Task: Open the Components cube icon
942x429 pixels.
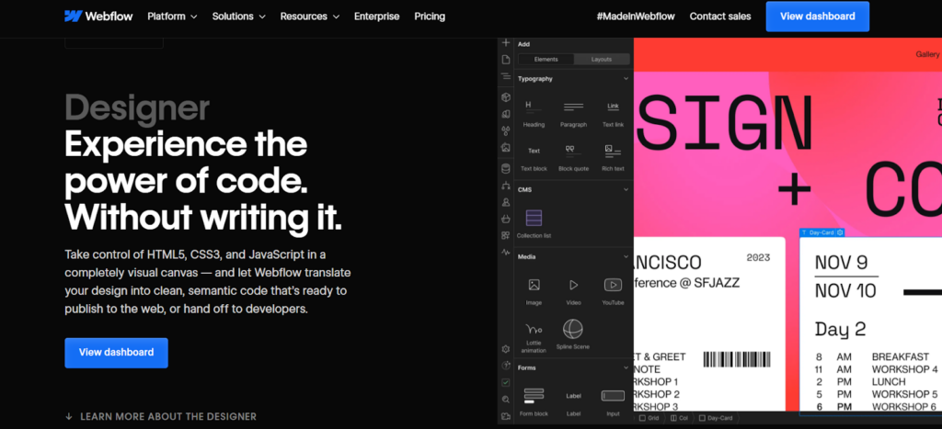Action: (x=506, y=97)
